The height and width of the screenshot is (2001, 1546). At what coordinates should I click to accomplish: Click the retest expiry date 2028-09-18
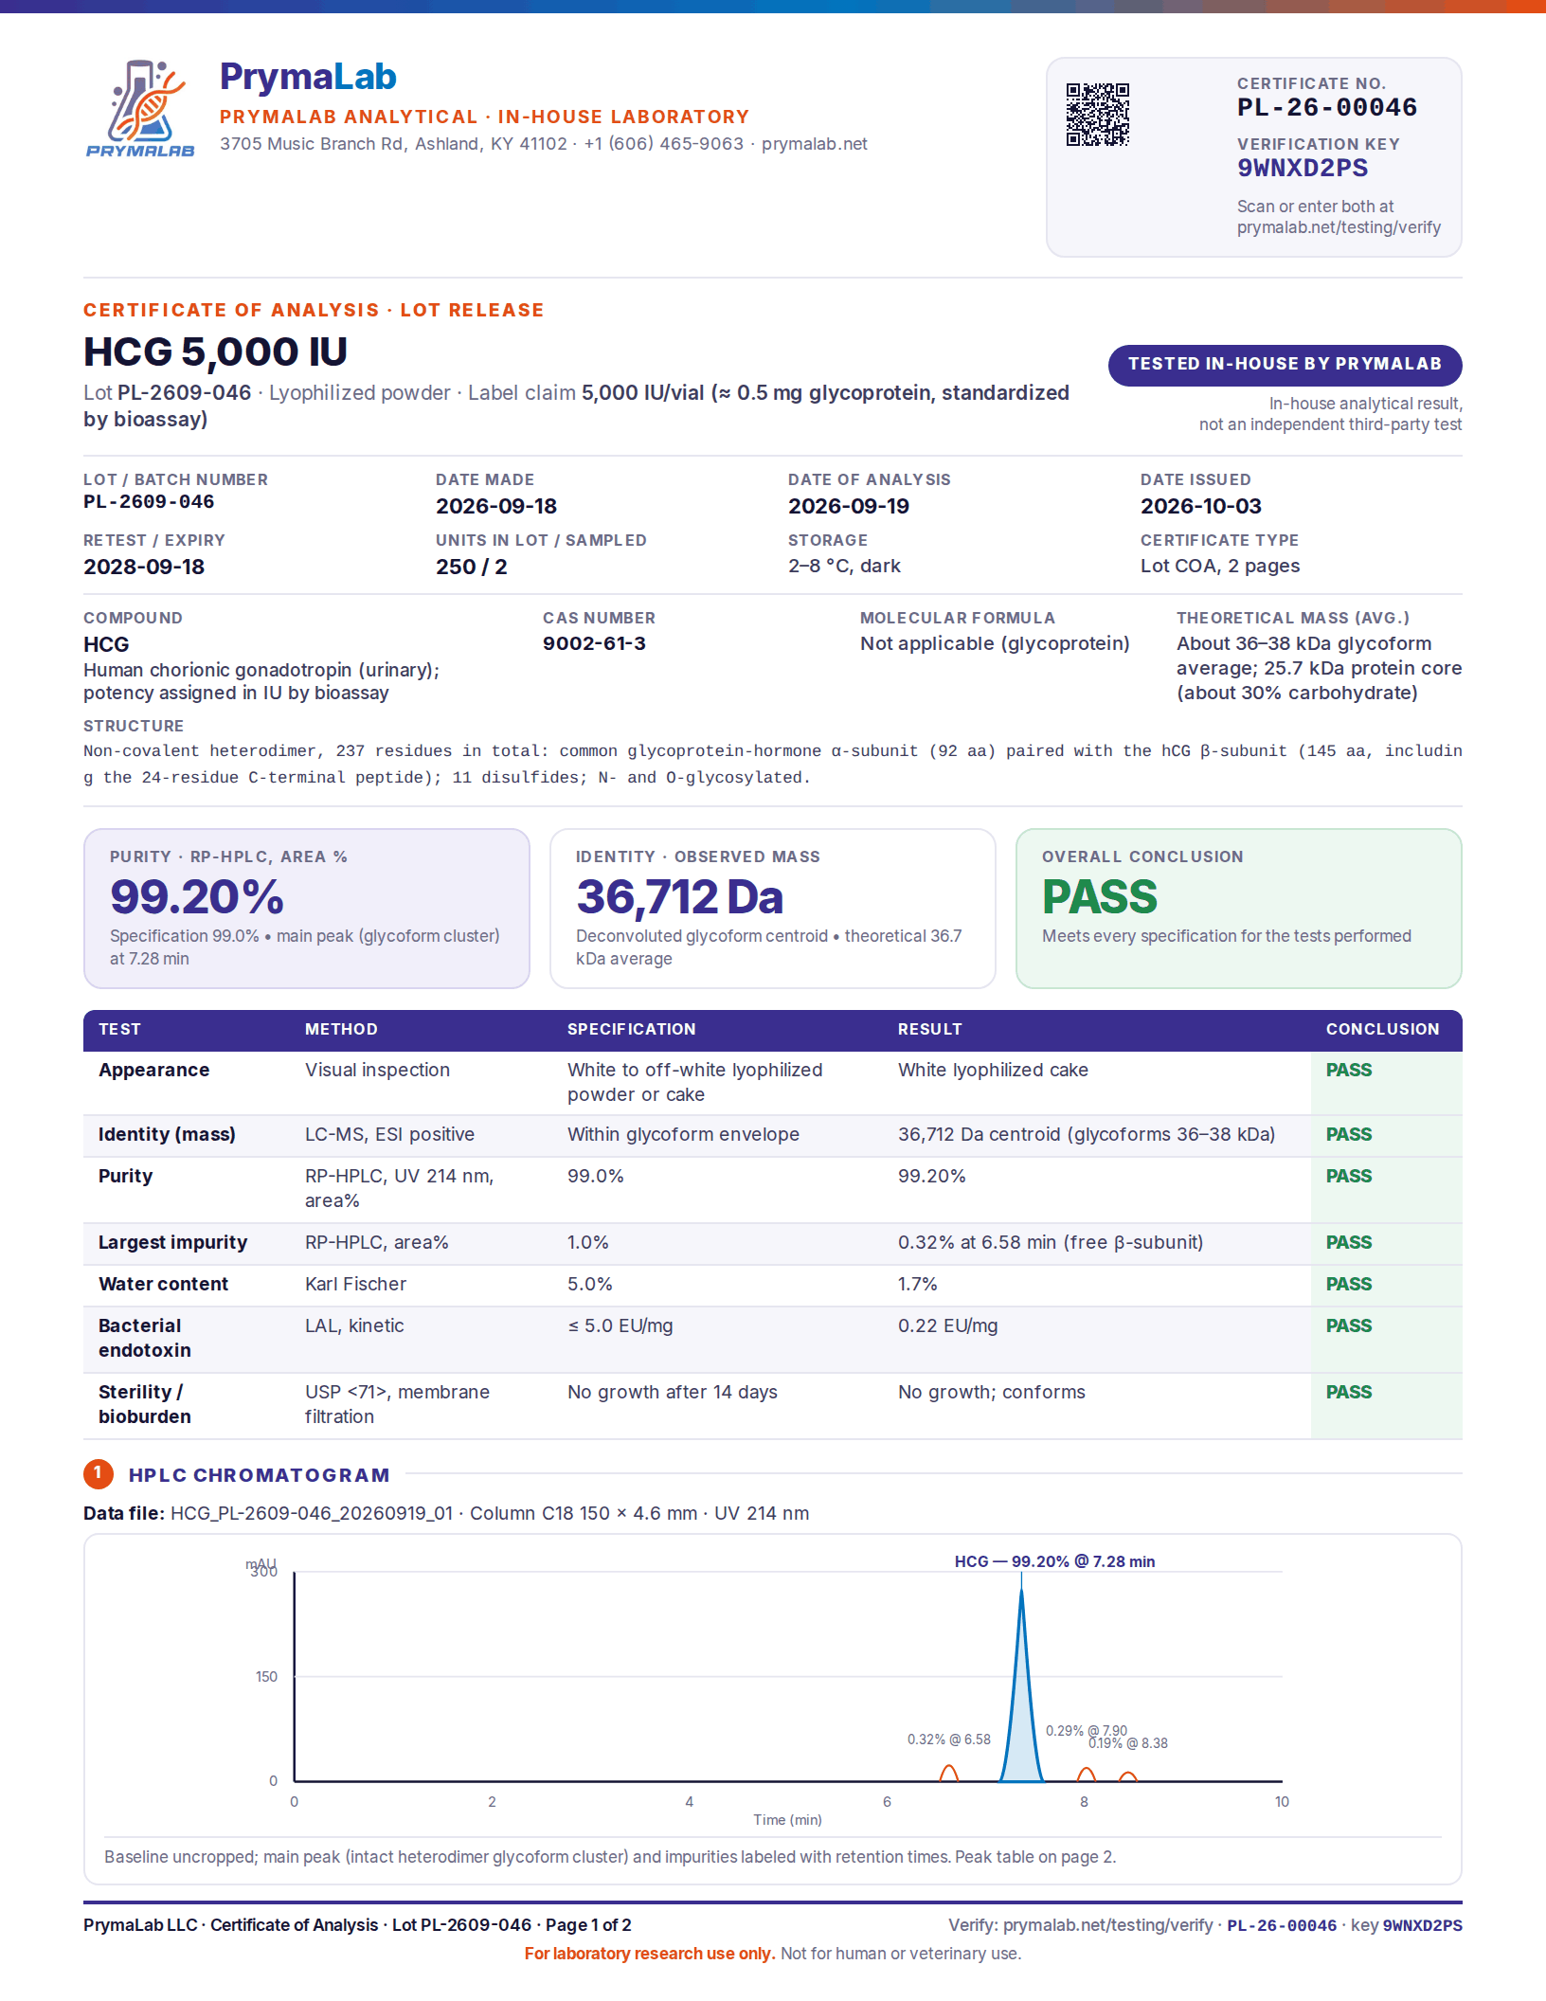click(x=144, y=567)
